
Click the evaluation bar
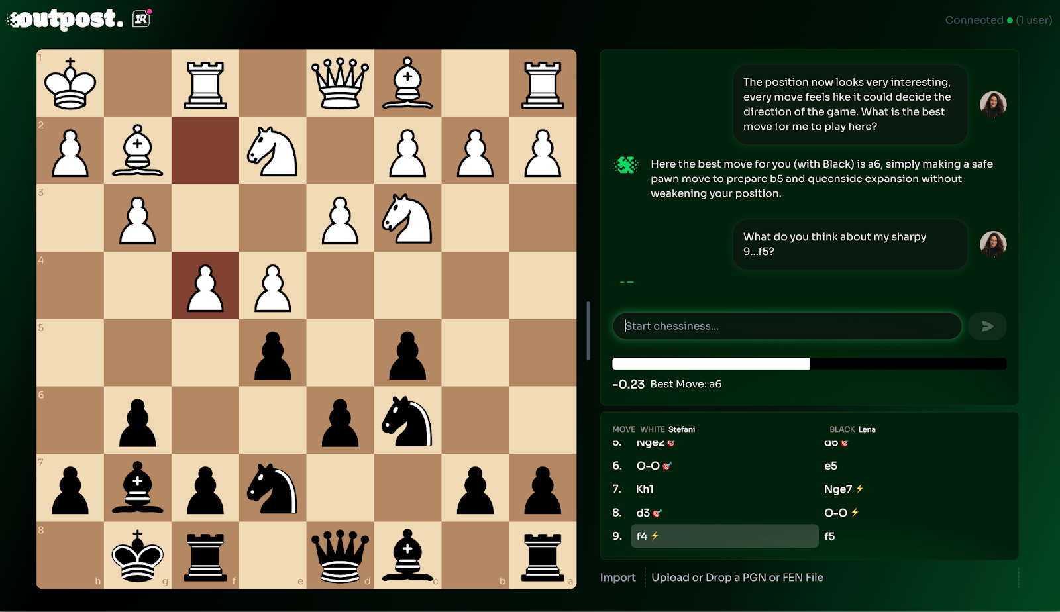point(808,364)
